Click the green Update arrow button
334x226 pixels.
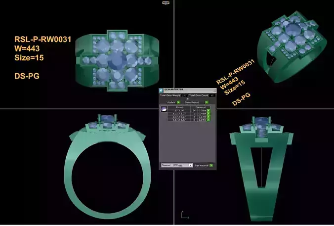pos(178,102)
